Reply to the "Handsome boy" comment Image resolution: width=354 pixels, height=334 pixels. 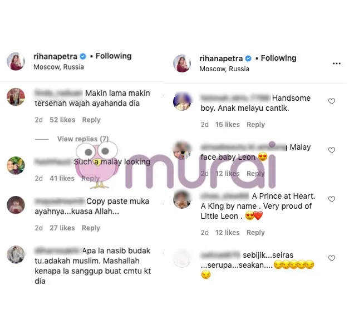[x=255, y=125]
